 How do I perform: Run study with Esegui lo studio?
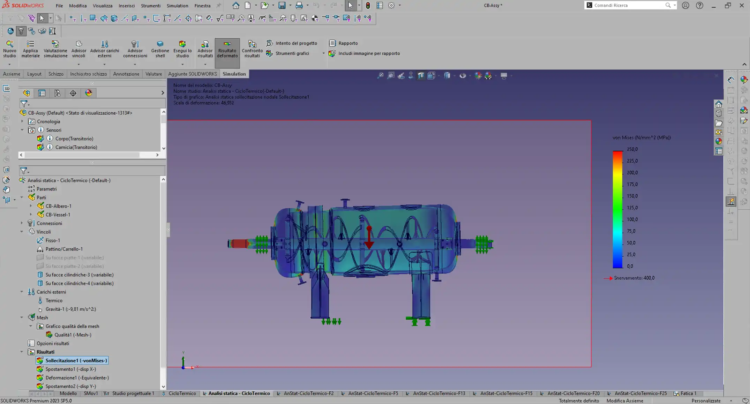click(182, 48)
